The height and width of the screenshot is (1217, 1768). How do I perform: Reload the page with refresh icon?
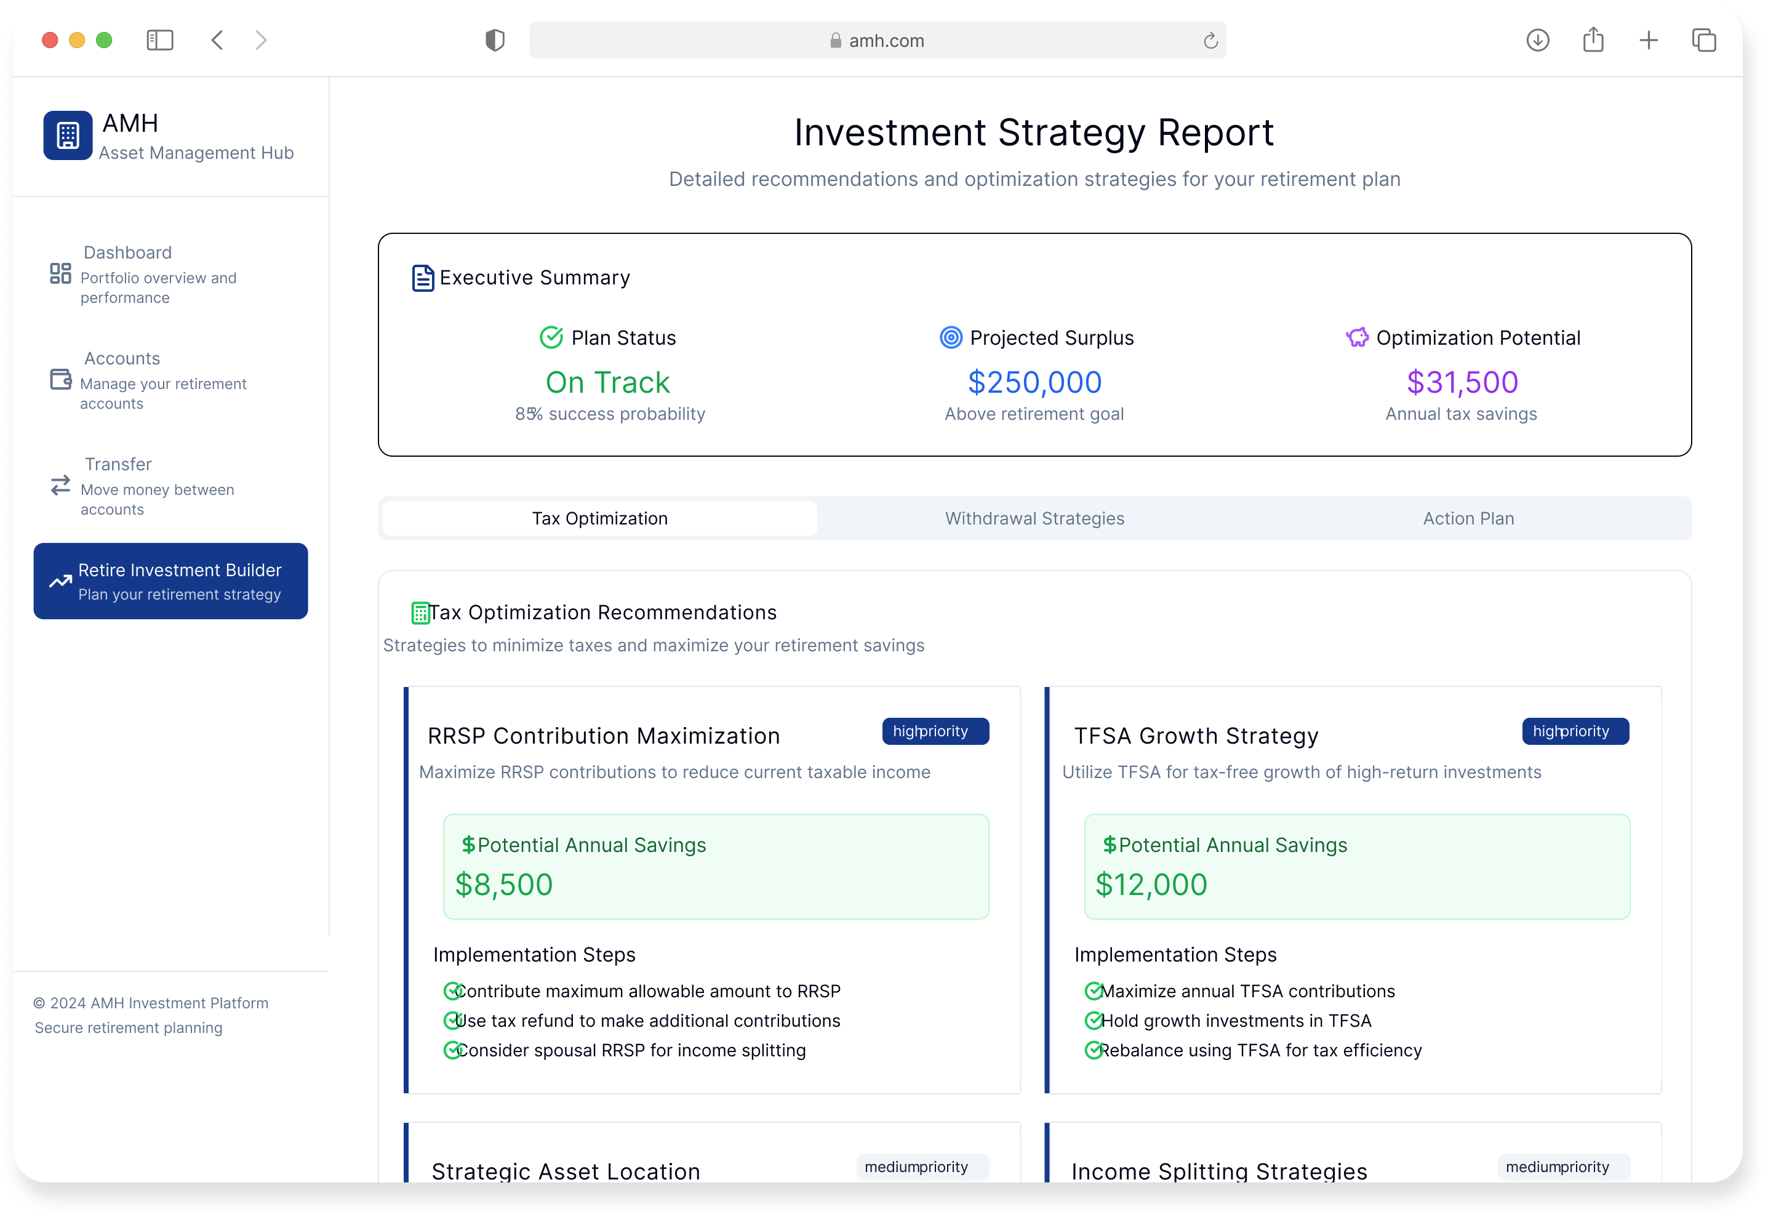coord(1210,41)
